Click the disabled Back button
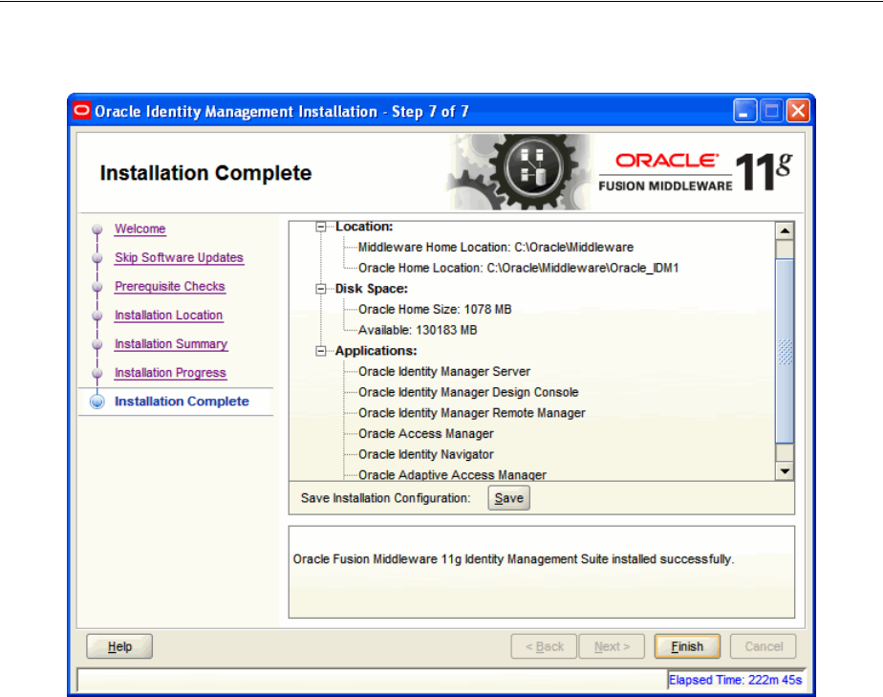This screenshot has height=697, width=883. [544, 646]
